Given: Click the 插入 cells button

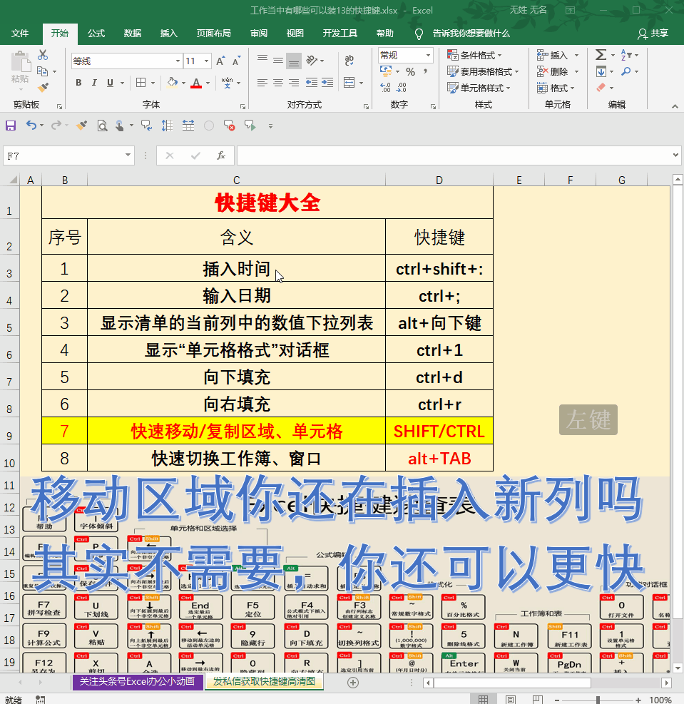Looking at the screenshot, I should tap(553, 55).
